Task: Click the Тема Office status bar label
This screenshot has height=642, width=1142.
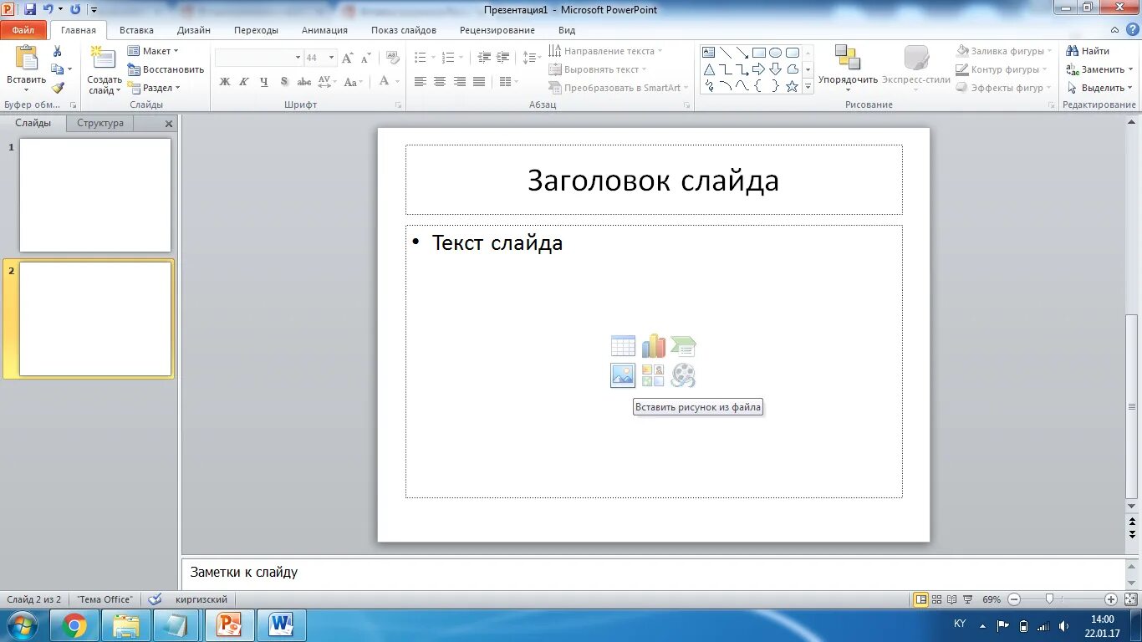Action: click(105, 599)
